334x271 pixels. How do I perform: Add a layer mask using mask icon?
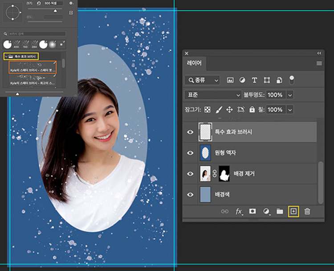tap(253, 211)
